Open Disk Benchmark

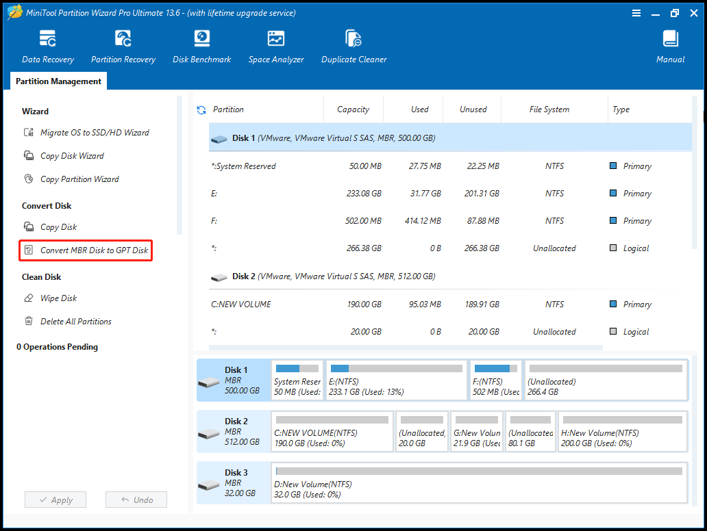click(x=201, y=47)
